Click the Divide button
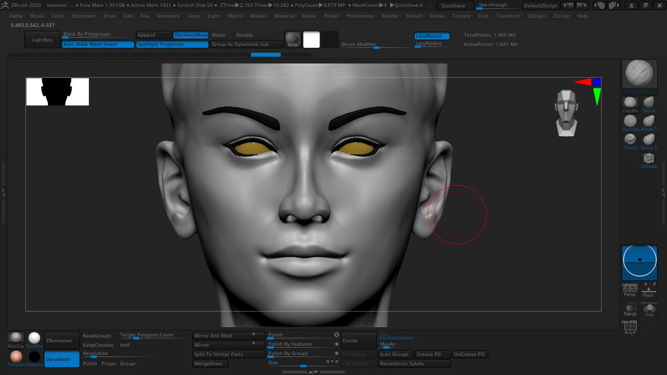Screen dimensions: 667x375 click(x=359, y=341)
